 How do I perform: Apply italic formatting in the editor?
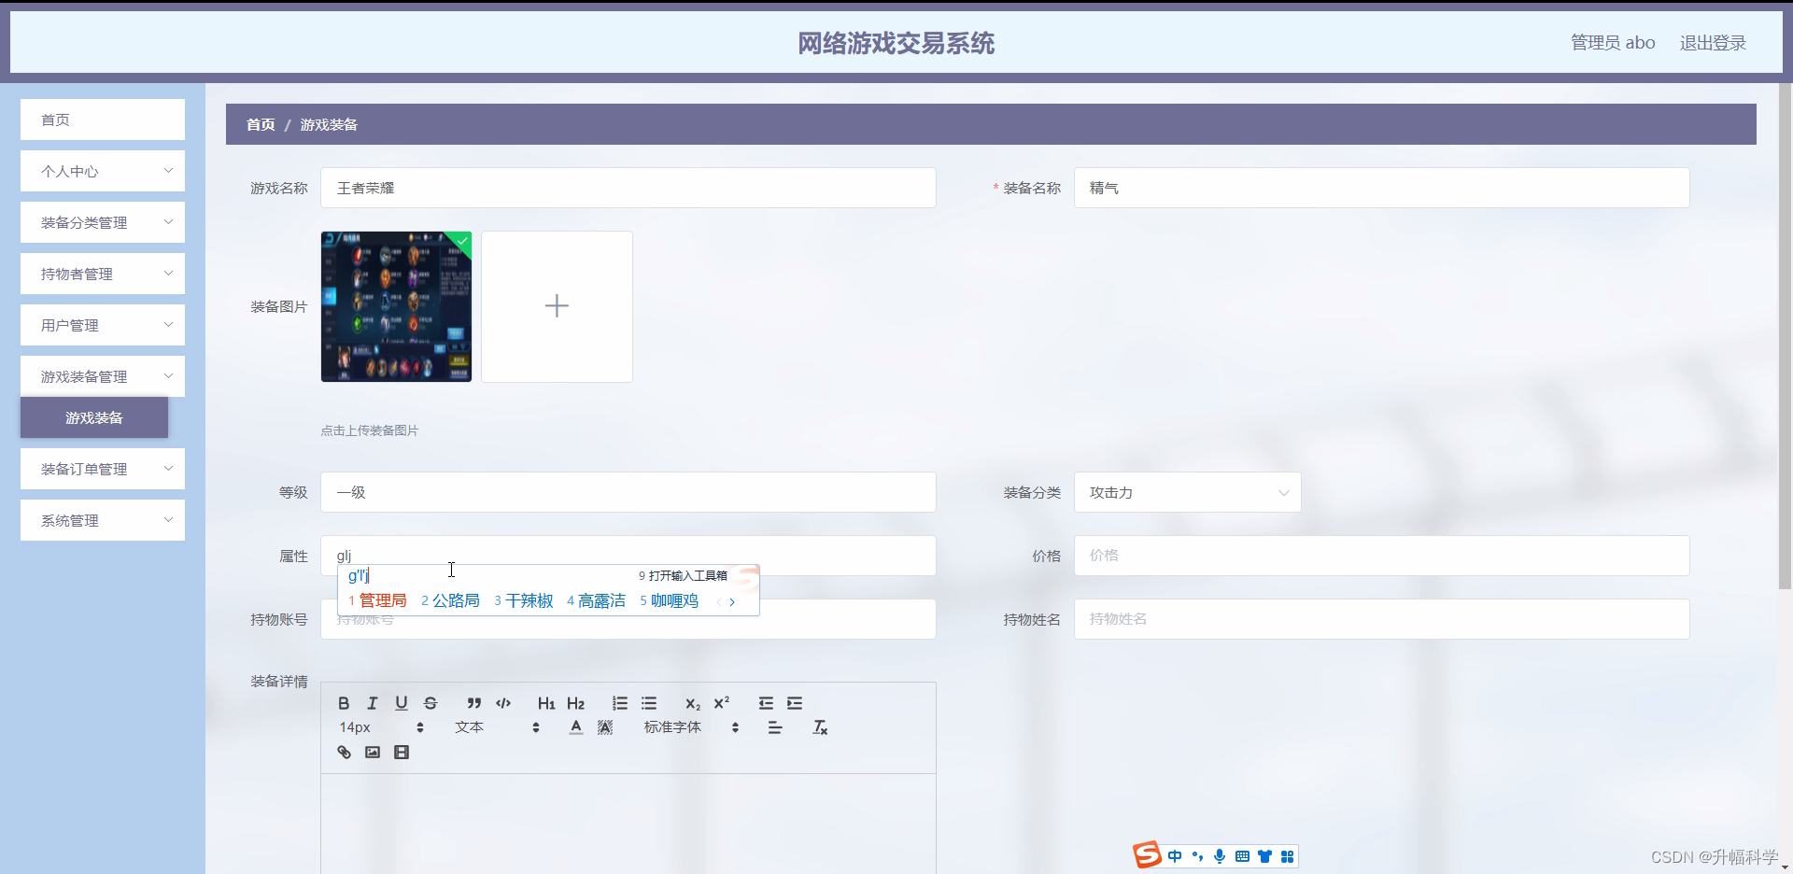tap(372, 703)
